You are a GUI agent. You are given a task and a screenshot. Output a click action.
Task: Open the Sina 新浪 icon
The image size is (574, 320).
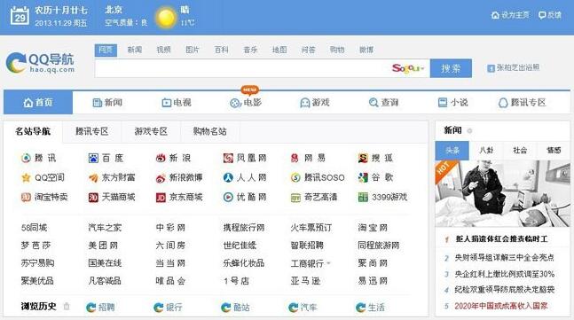pos(161,158)
